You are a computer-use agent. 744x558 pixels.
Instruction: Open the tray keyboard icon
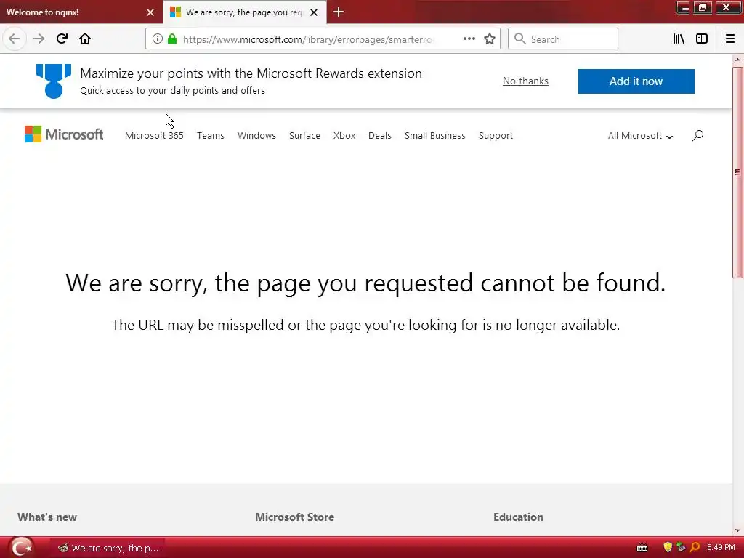(x=642, y=548)
